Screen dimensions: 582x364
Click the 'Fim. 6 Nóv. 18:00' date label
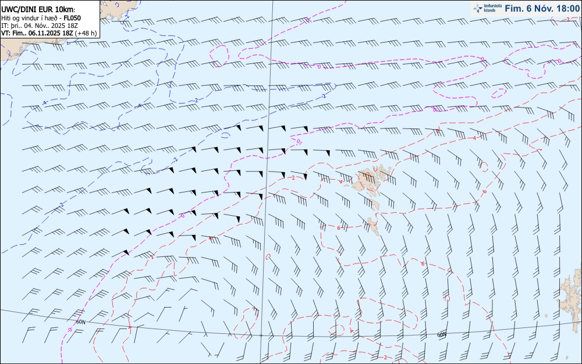click(541, 8)
